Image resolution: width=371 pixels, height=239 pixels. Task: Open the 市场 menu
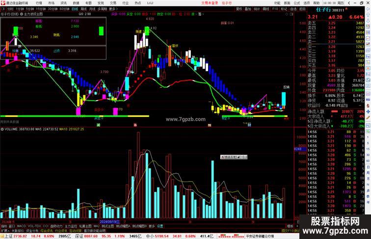click(x=51, y=3)
